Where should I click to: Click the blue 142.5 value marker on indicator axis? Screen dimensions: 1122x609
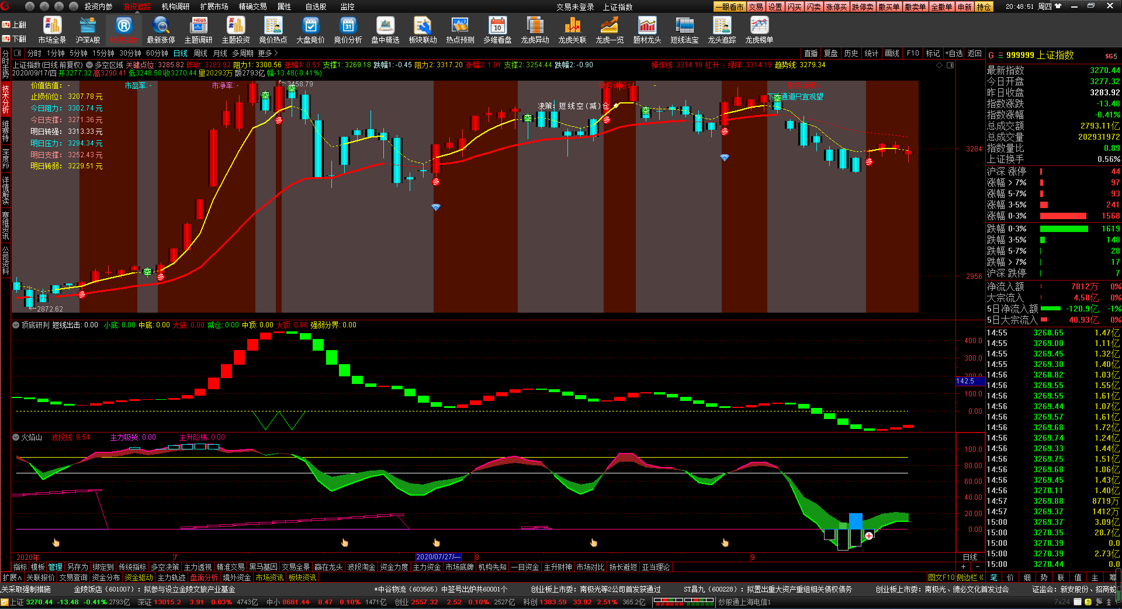pos(969,381)
